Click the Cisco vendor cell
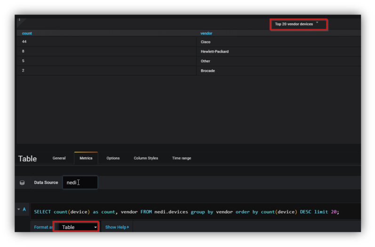This screenshot has width=375, height=247. [x=206, y=42]
